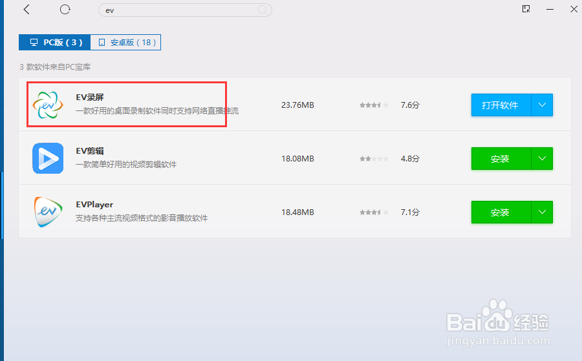Open the EV录屏 title link
The image size is (582, 361).
tap(90, 97)
